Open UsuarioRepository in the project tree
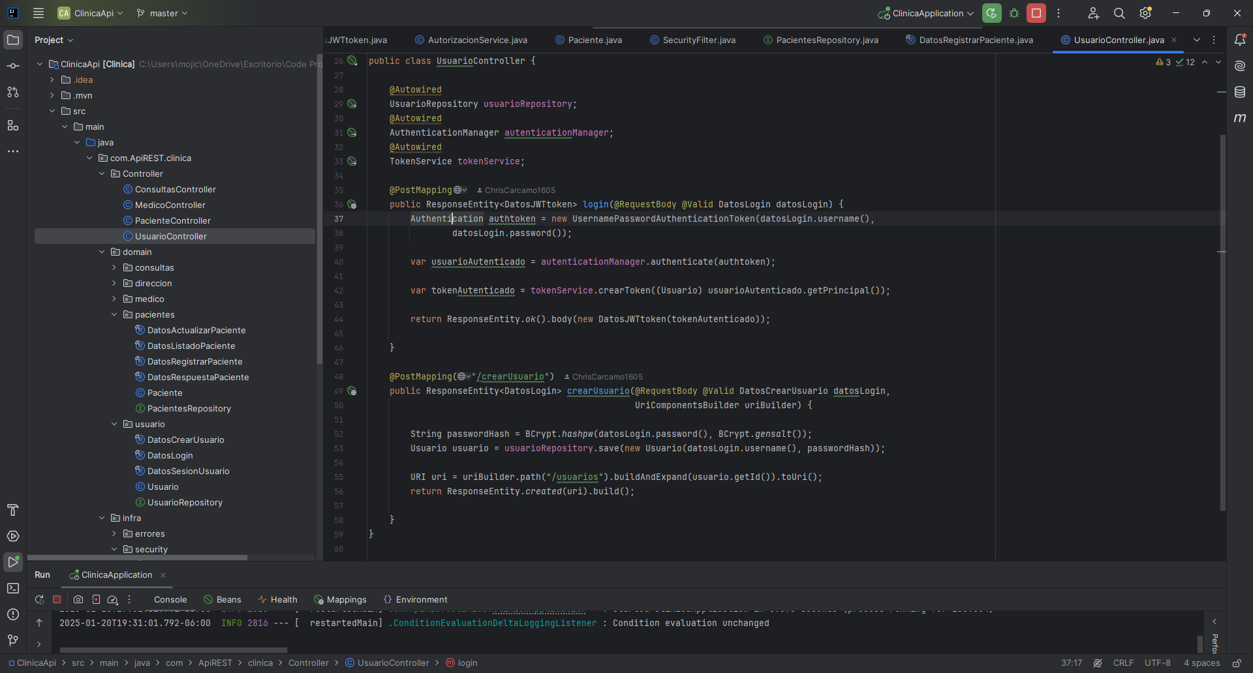Screen dimensions: 1253x673 tap(185, 502)
